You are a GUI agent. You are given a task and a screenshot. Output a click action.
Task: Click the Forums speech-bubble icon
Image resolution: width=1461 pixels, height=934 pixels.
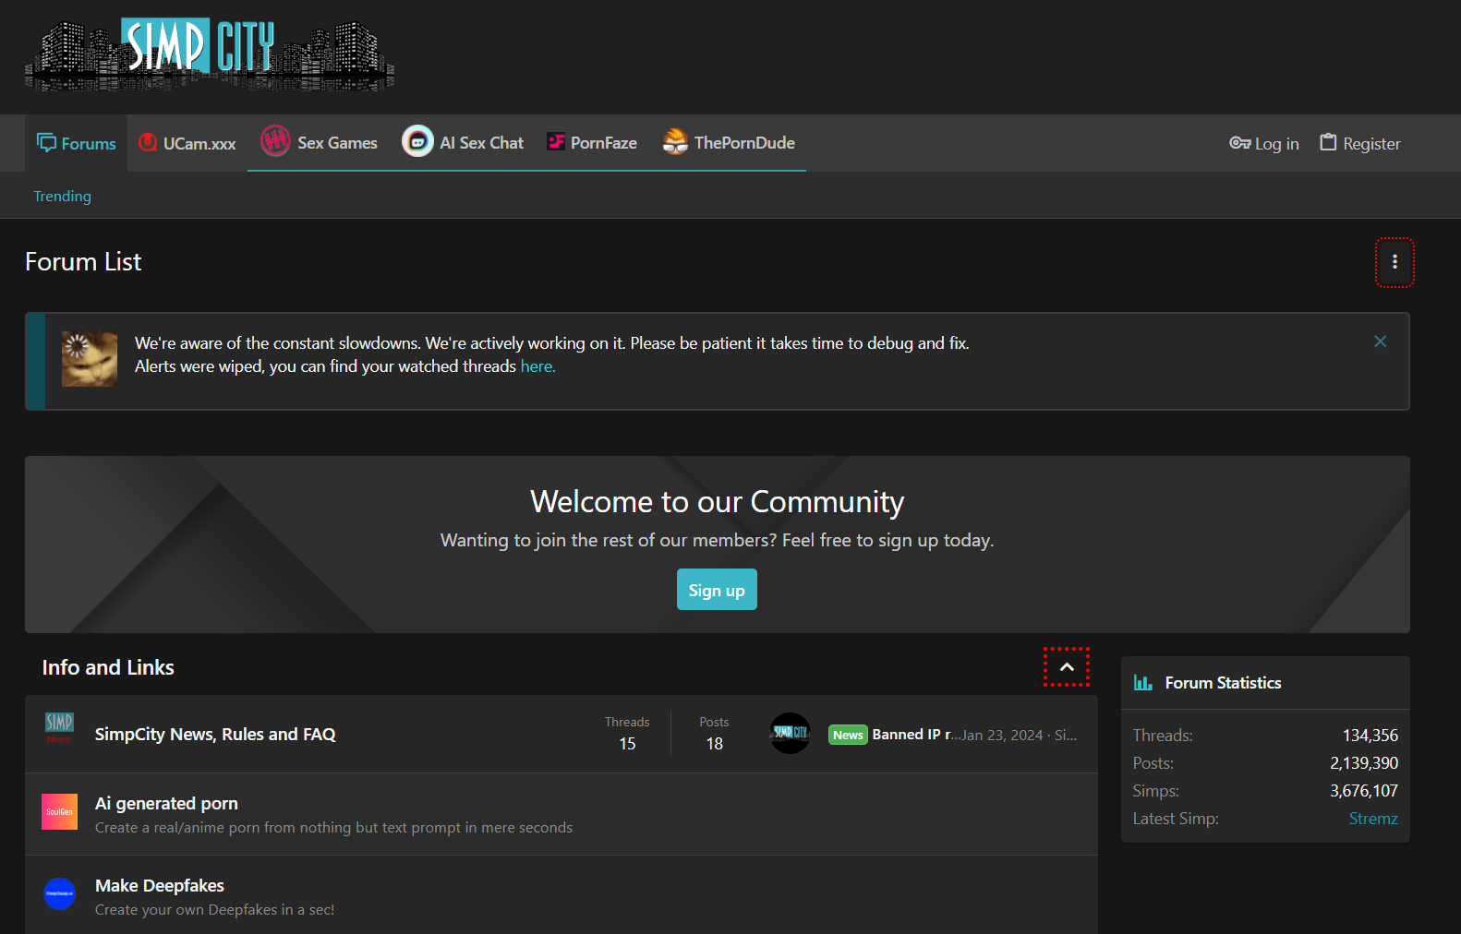pyautogui.click(x=46, y=142)
